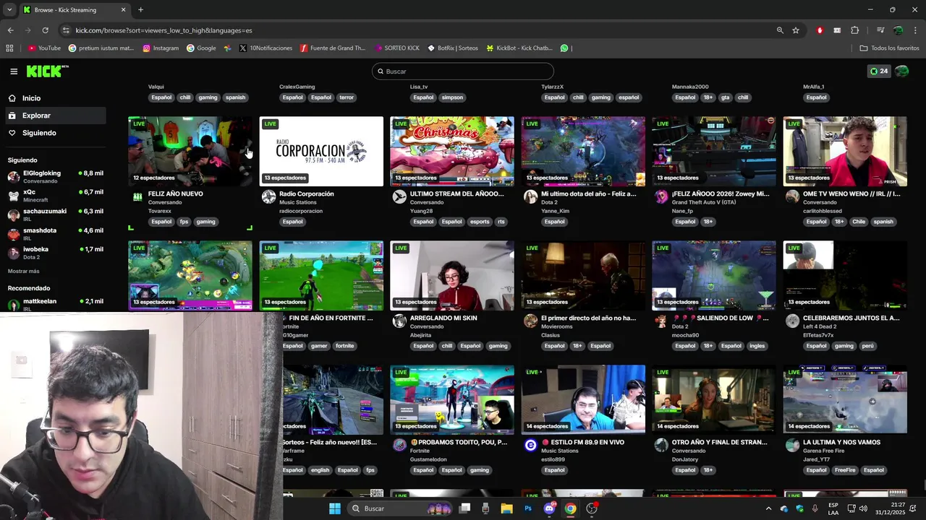Open the Radio Corporación stream thumbnail
This screenshot has height=520, width=926.
pos(321,152)
